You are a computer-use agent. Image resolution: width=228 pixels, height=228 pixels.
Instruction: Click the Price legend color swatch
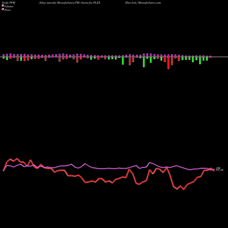click(3, 10)
